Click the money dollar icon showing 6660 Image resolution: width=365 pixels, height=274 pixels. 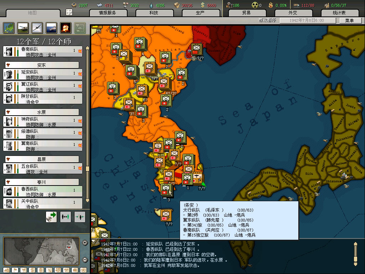203,5
